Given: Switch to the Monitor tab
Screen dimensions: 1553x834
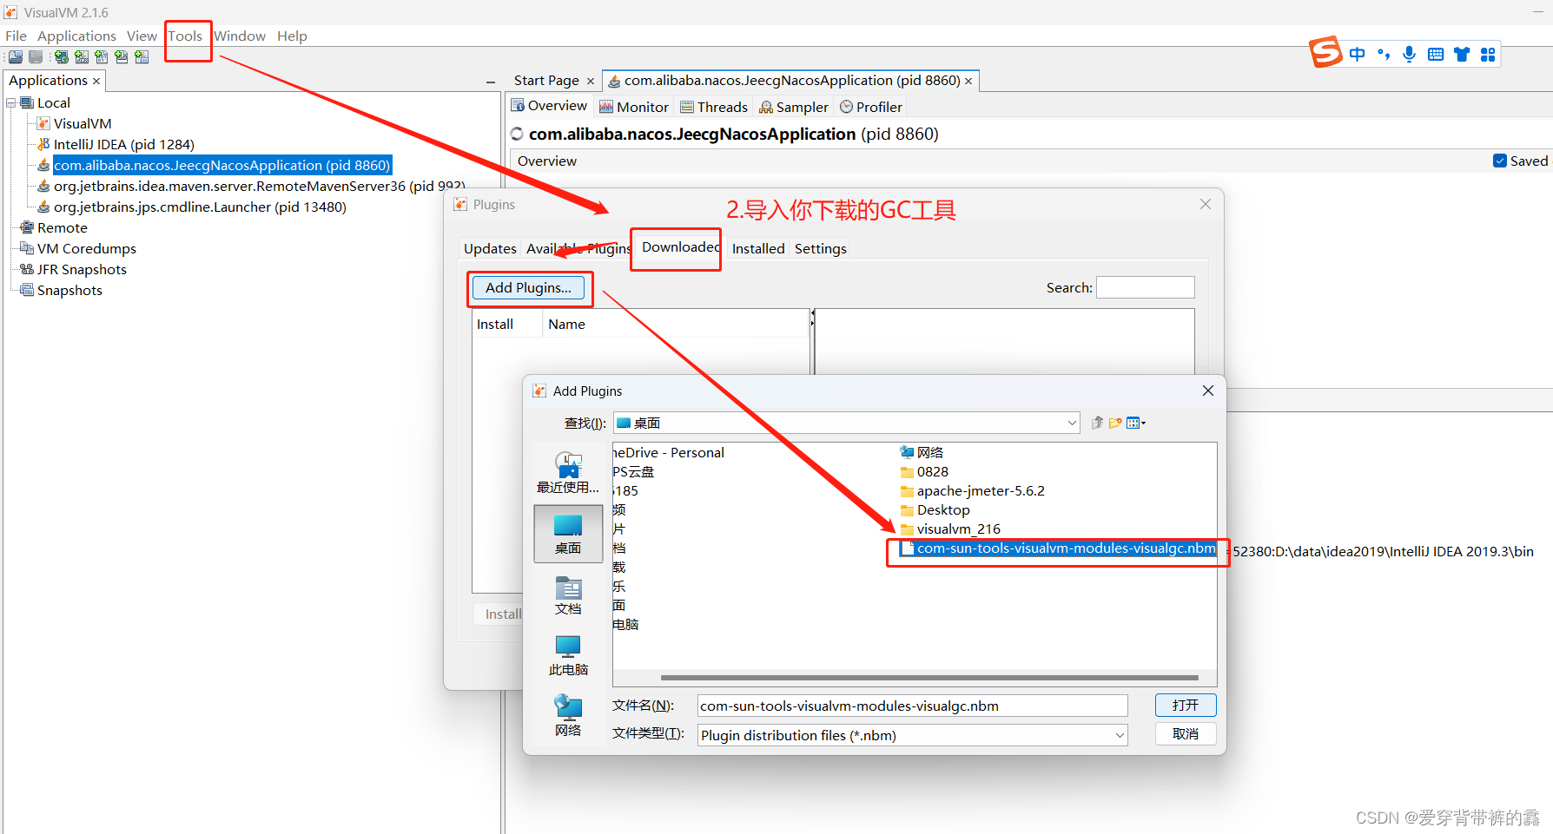Looking at the screenshot, I should [634, 107].
